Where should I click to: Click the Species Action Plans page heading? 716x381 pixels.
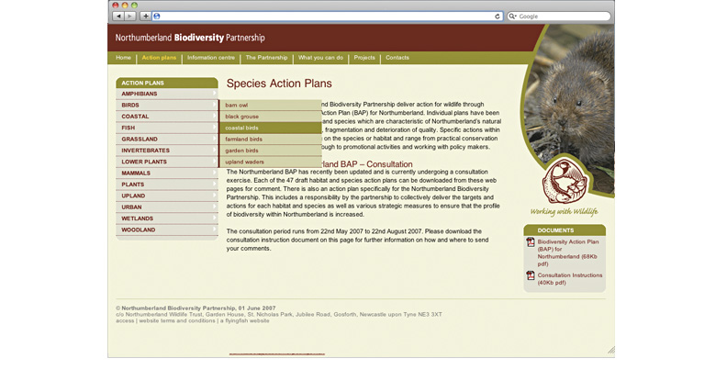279,84
